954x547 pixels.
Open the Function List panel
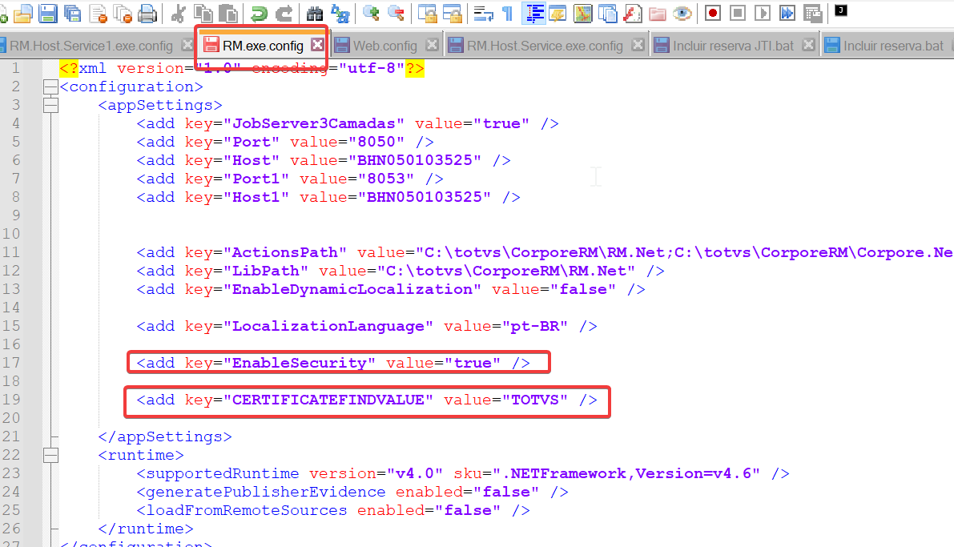pos(633,14)
